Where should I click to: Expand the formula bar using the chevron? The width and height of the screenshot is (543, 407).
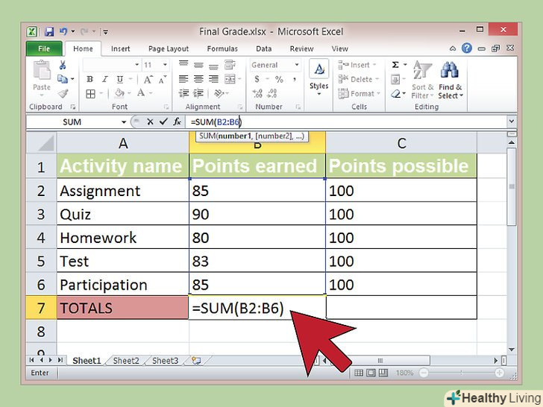[511, 122]
